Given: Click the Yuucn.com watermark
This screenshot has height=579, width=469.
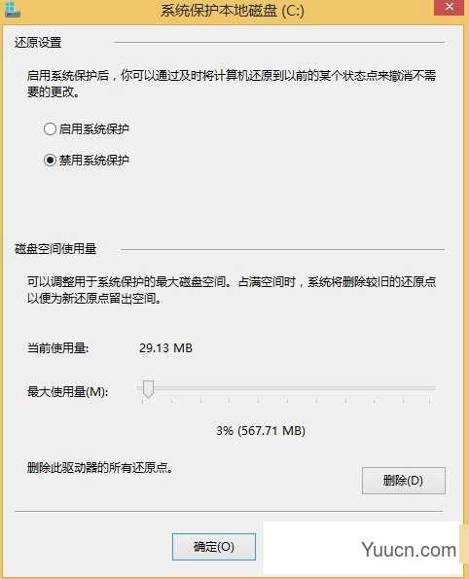Looking at the screenshot, I should [x=409, y=550].
